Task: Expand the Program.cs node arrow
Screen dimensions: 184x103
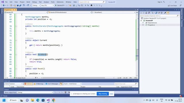Action: (x=143, y=25)
